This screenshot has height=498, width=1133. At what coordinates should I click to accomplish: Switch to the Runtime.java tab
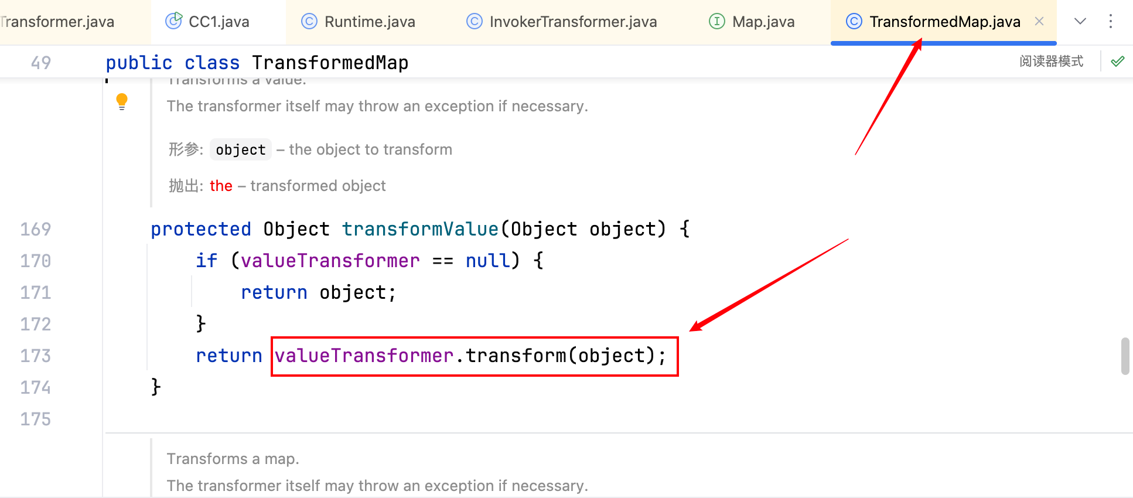[370, 22]
